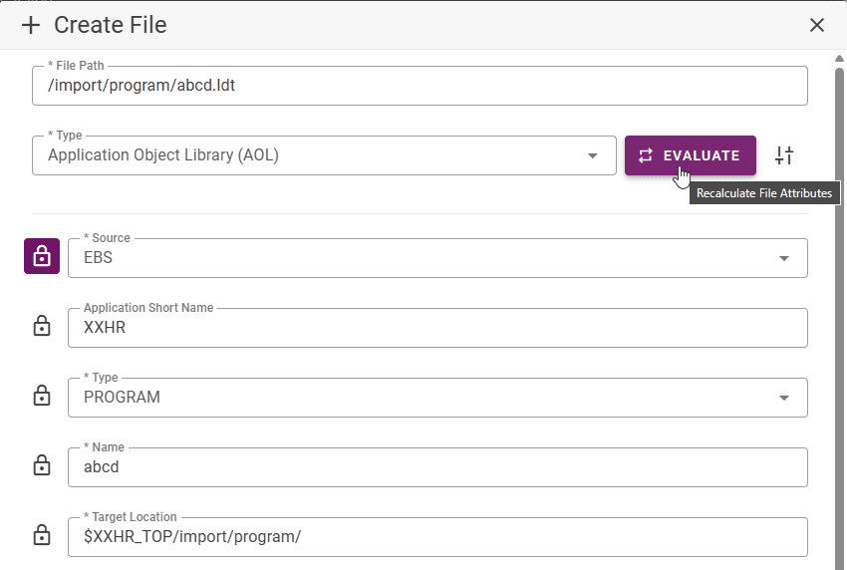The height and width of the screenshot is (570, 847).
Task: Click the plus icon beside Create File
Action: tap(31, 25)
